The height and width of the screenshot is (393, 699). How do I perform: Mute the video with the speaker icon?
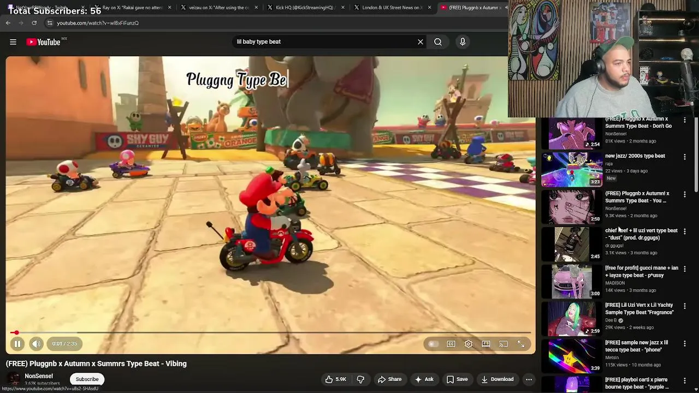[36, 344]
